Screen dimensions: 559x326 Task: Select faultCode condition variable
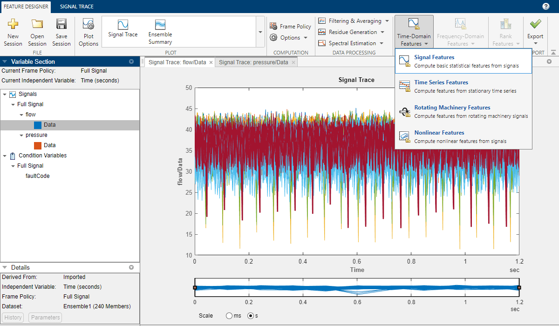click(x=37, y=176)
